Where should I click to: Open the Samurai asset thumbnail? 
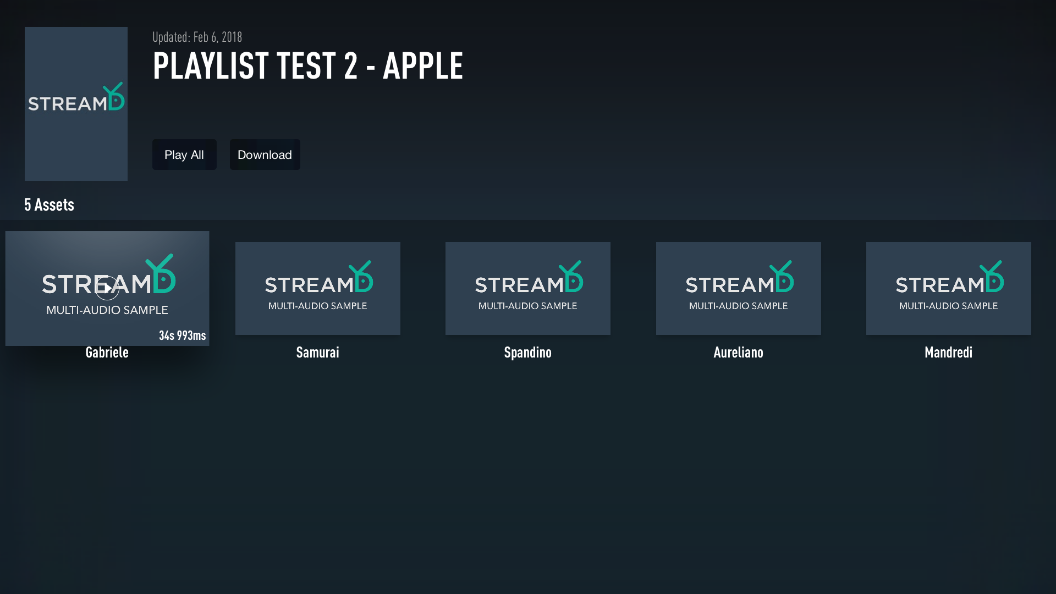pyautogui.click(x=318, y=288)
